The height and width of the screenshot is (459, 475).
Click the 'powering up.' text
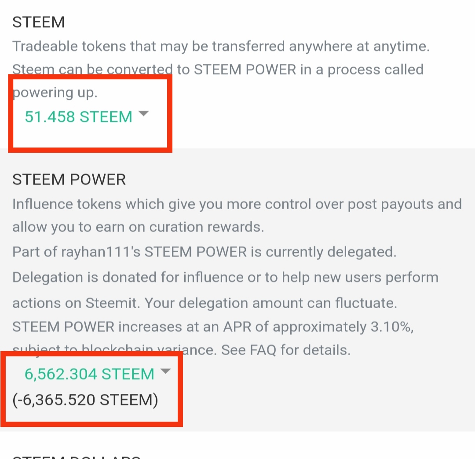[x=55, y=93]
